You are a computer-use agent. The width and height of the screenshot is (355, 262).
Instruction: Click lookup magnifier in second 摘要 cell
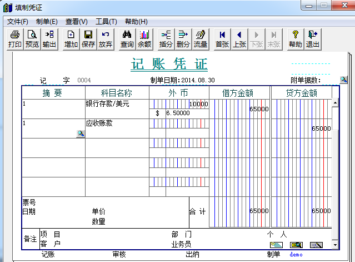pyautogui.click(x=81, y=134)
